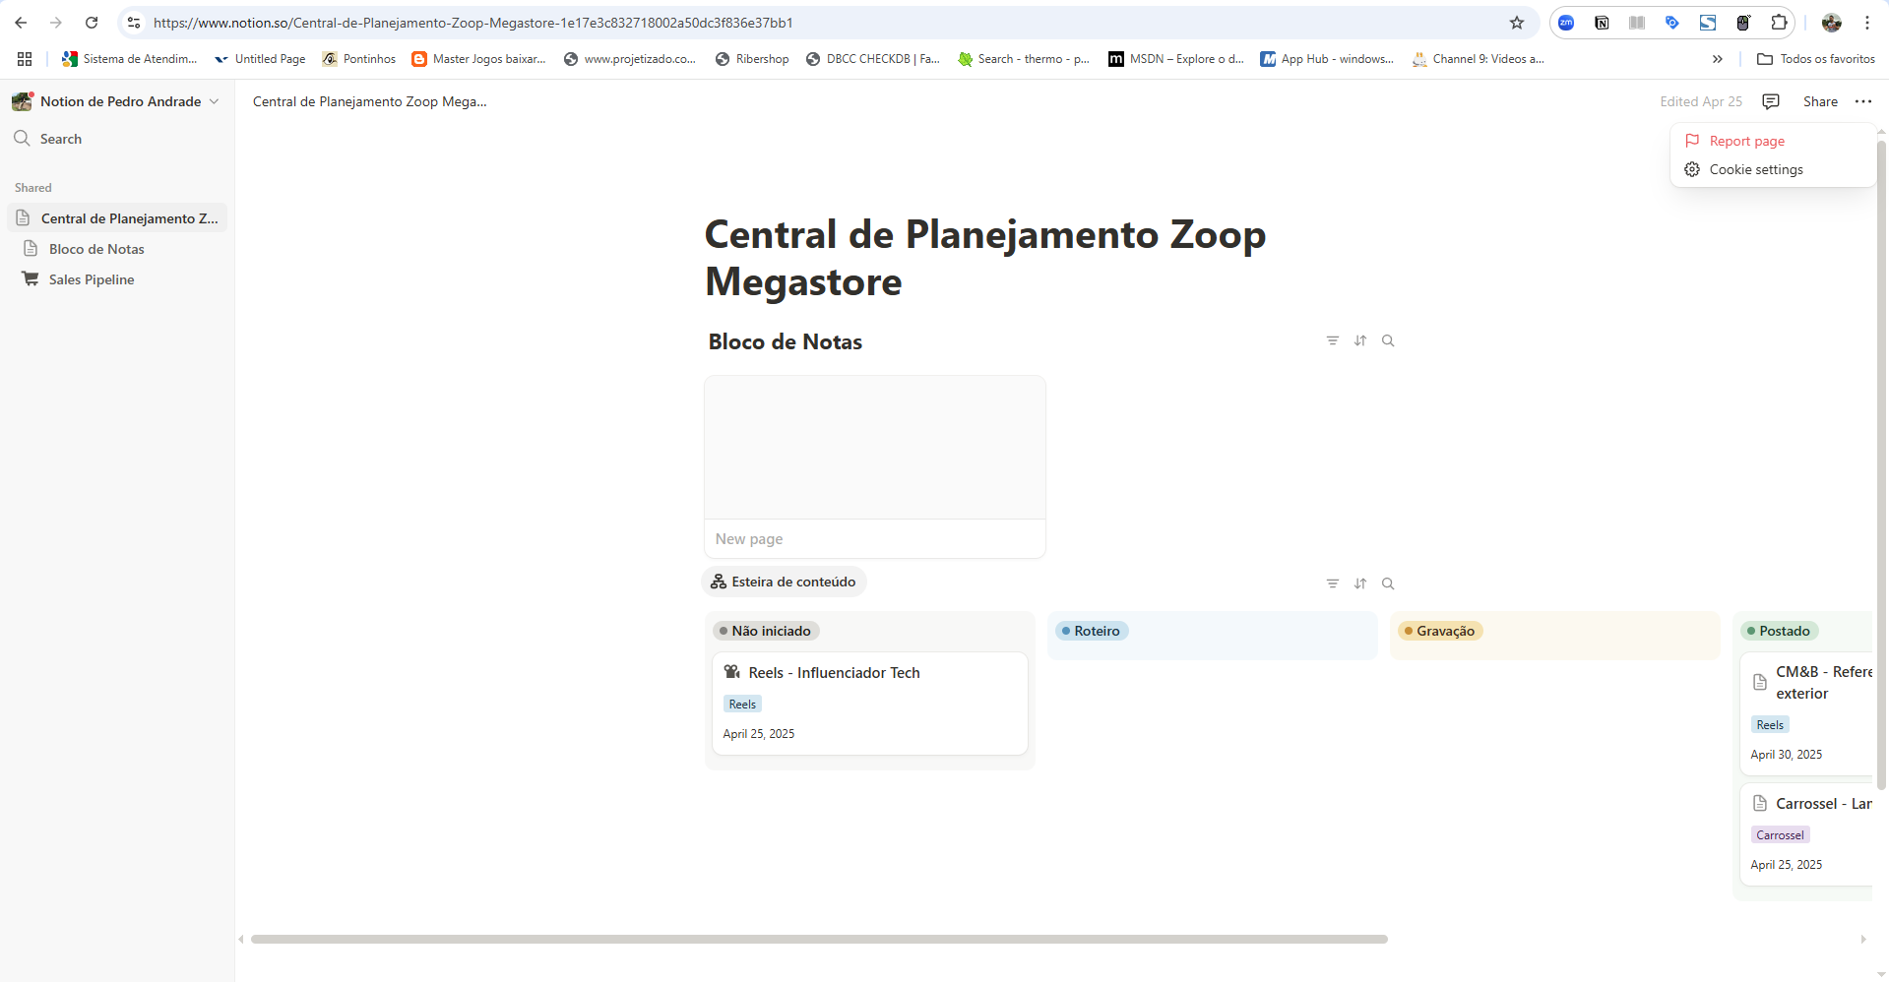Open the Ribershop bookmark
Screen dimensions: 1889x982
(752, 59)
